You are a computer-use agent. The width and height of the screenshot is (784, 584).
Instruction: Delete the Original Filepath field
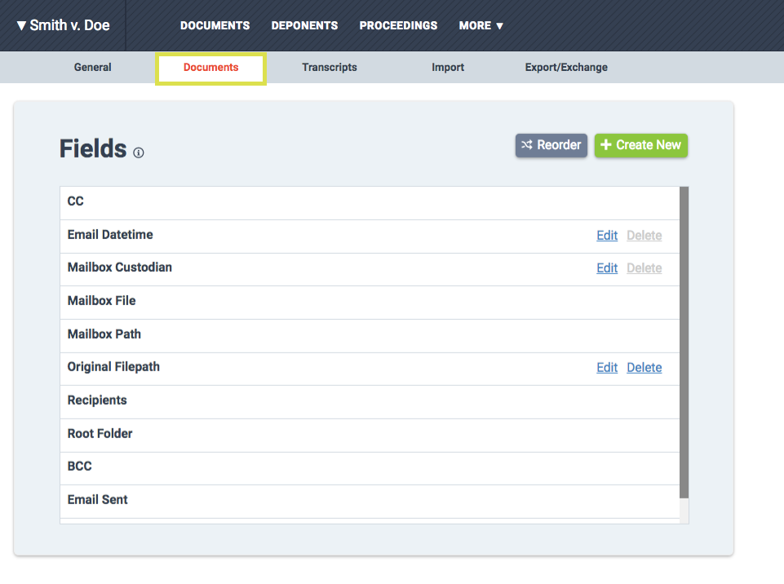click(x=644, y=368)
